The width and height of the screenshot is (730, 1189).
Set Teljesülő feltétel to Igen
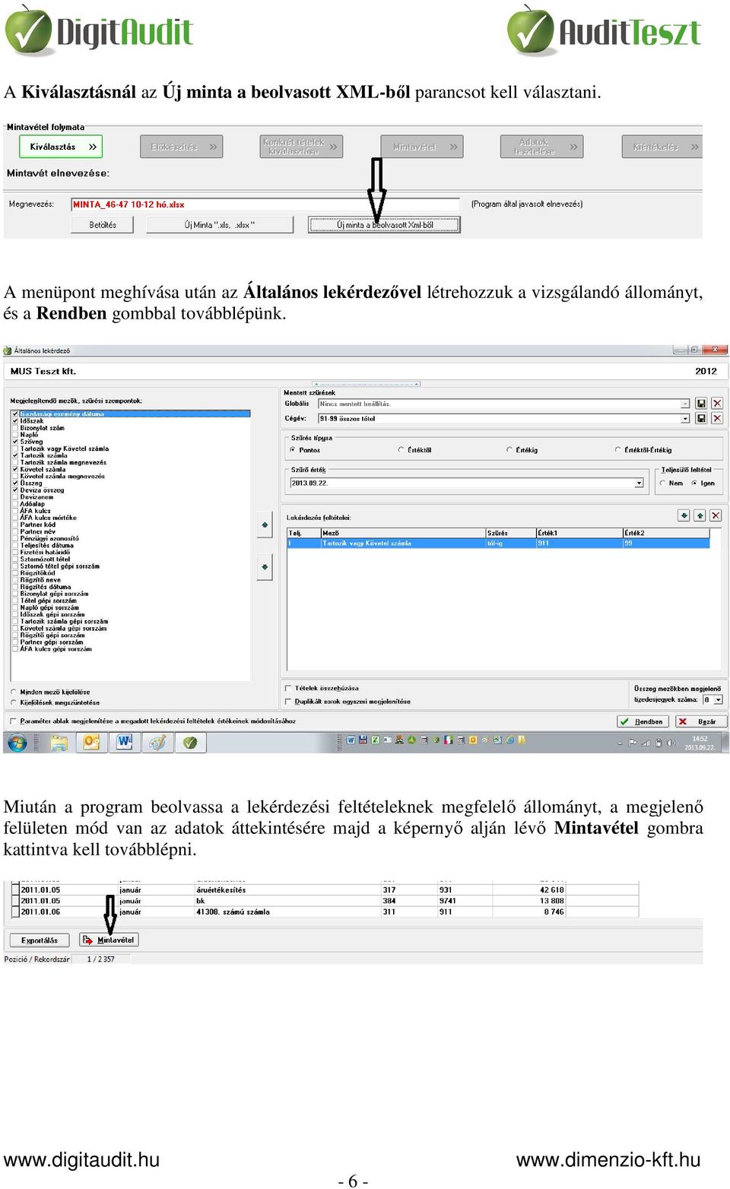pos(694,484)
